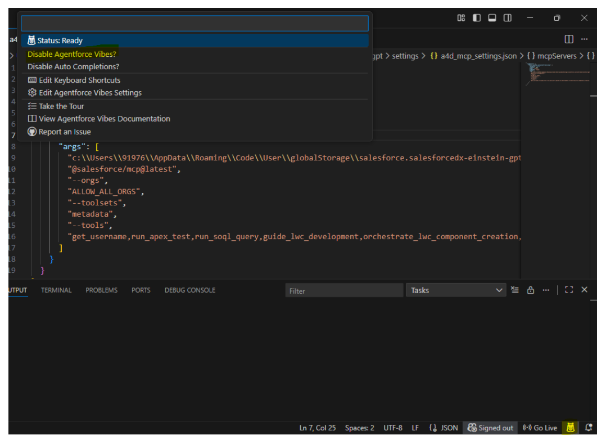Image resolution: width=606 pixels, height=440 pixels.
Task: Select Disable Agentforce Vibes option
Action: tap(72, 54)
